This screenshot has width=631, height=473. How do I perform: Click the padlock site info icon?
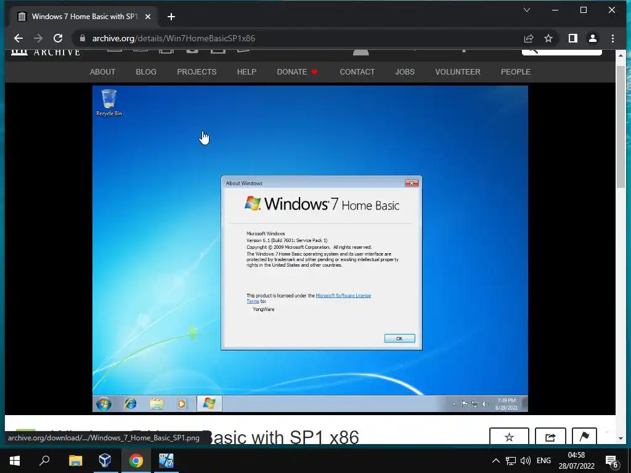(83, 38)
